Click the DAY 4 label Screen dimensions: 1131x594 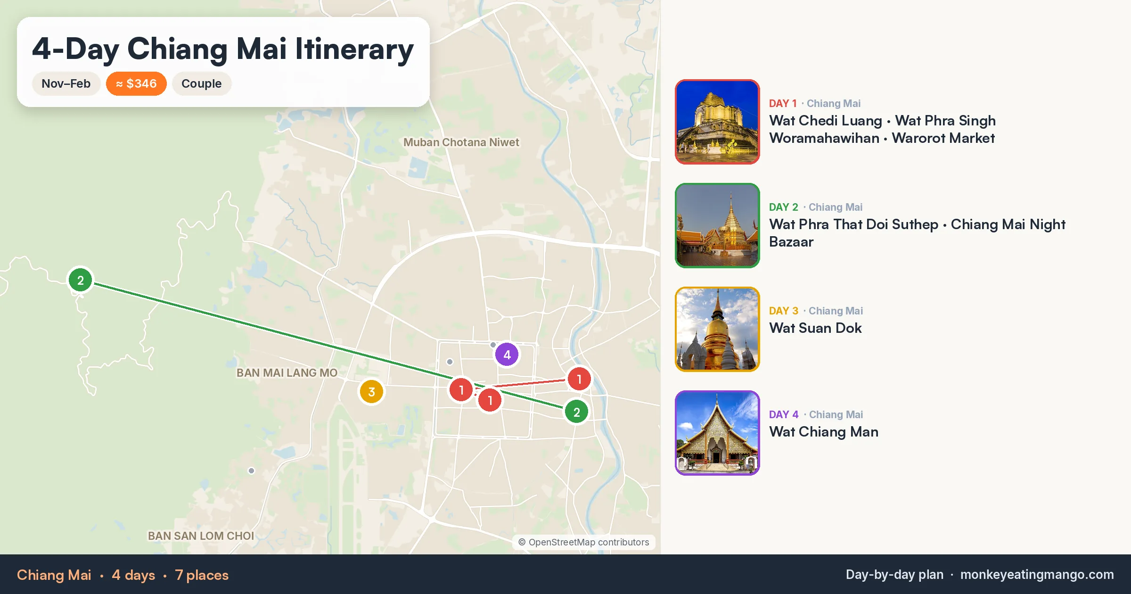pyautogui.click(x=783, y=414)
